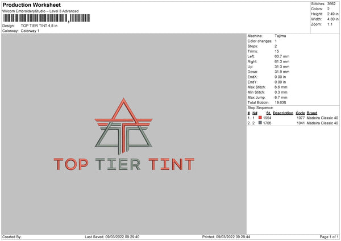The width and height of the screenshot is (341, 241).
Task: Click the Max Jump value 6.7 mm
Action: point(281,97)
